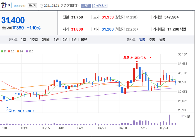Click the 하한가 22,250 lower limit text
The width and height of the screenshot is (195, 137).
126,29
